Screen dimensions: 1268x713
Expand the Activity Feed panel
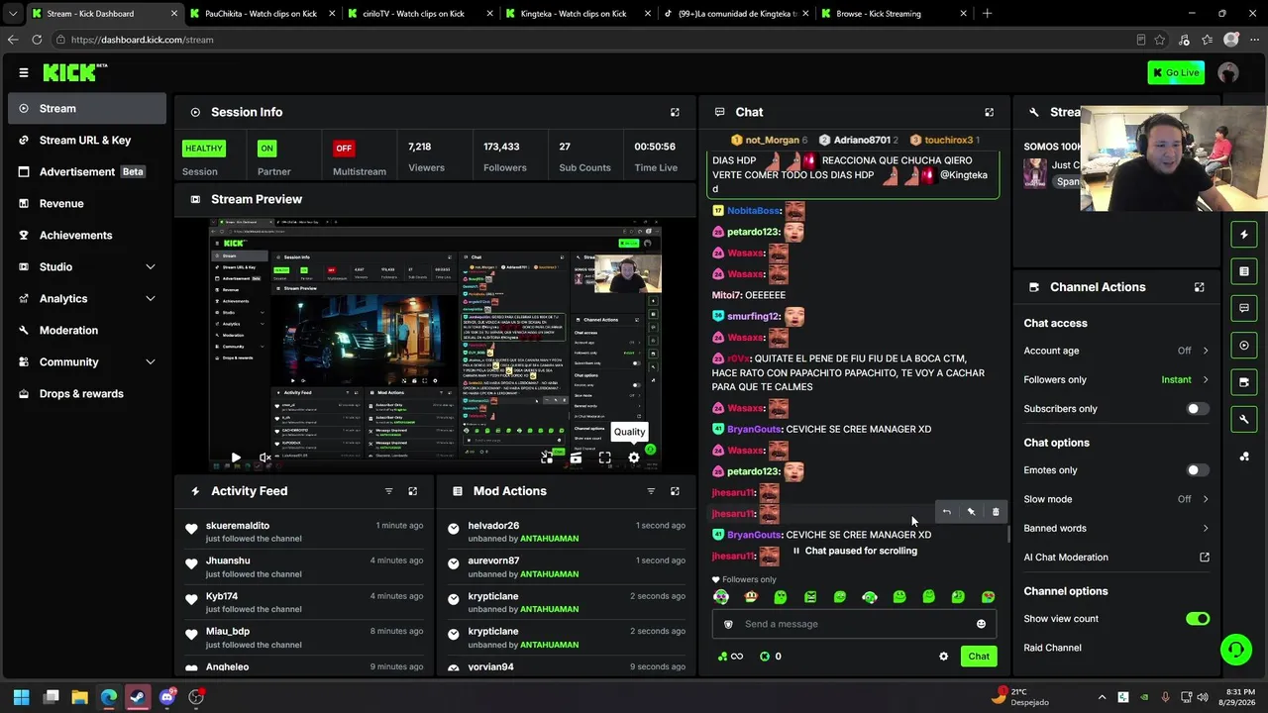[x=413, y=491]
